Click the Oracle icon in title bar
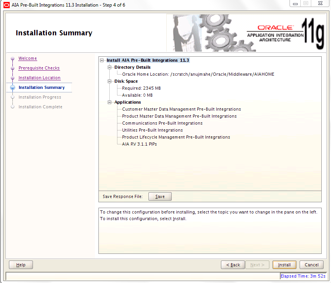 pyautogui.click(x=7, y=5)
